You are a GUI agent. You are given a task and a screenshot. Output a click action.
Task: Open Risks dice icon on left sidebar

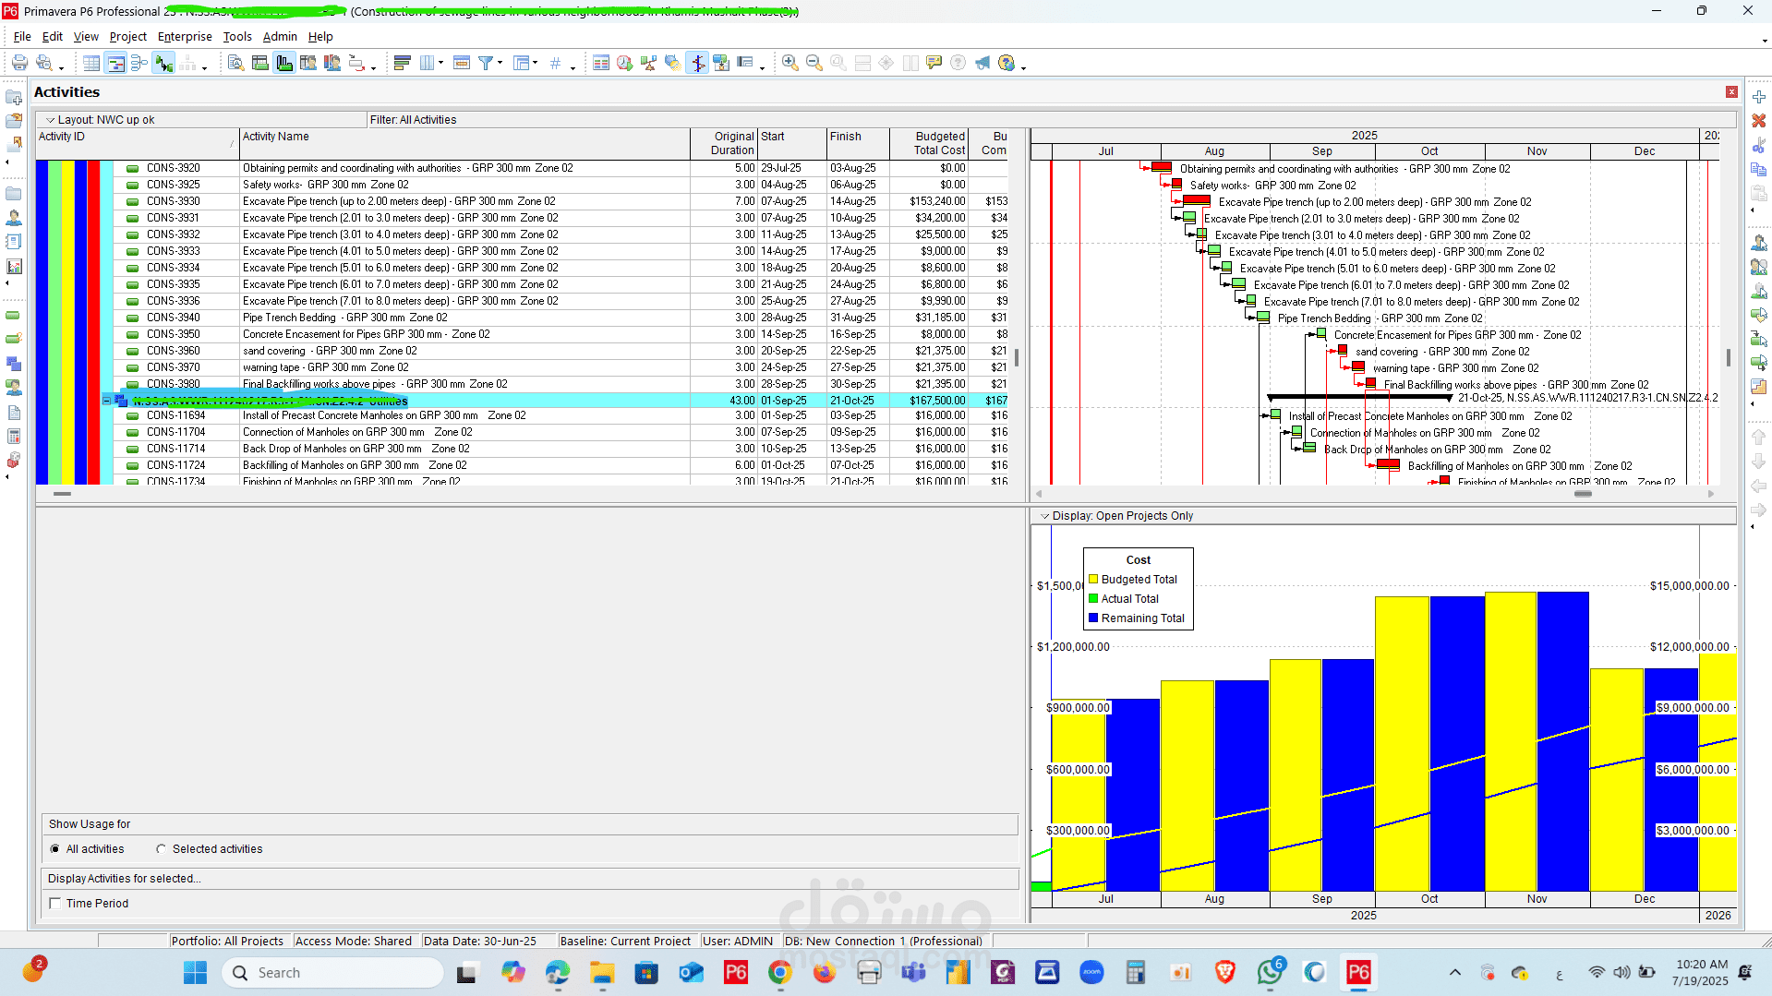point(14,461)
